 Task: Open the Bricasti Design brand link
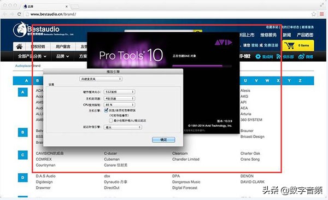point(252,137)
